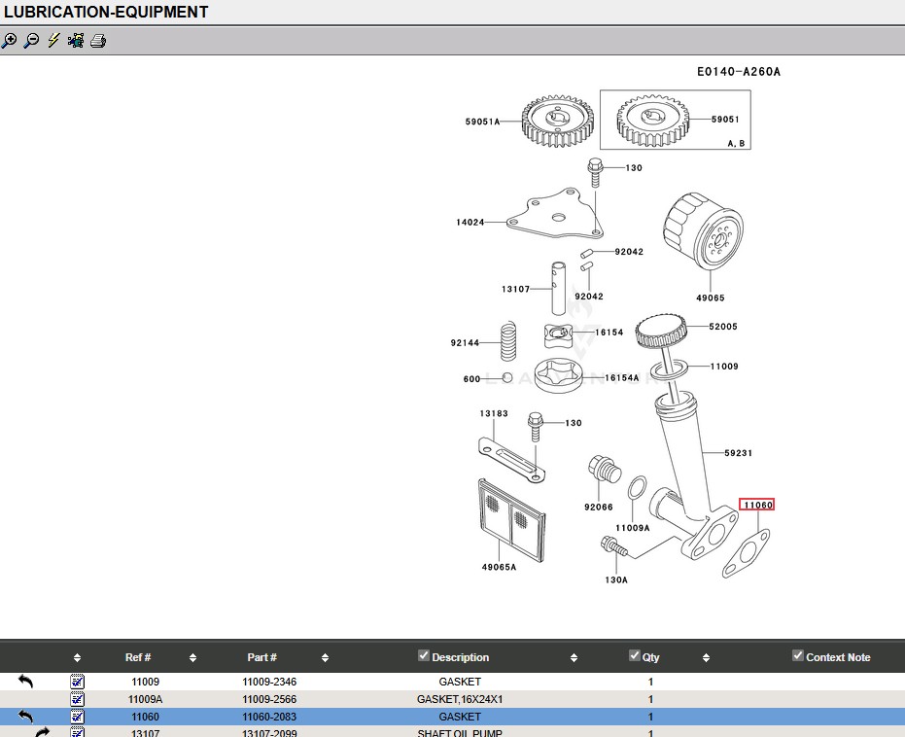The width and height of the screenshot is (905, 737).
Task: Click the Part # column header
Action: coord(261,658)
